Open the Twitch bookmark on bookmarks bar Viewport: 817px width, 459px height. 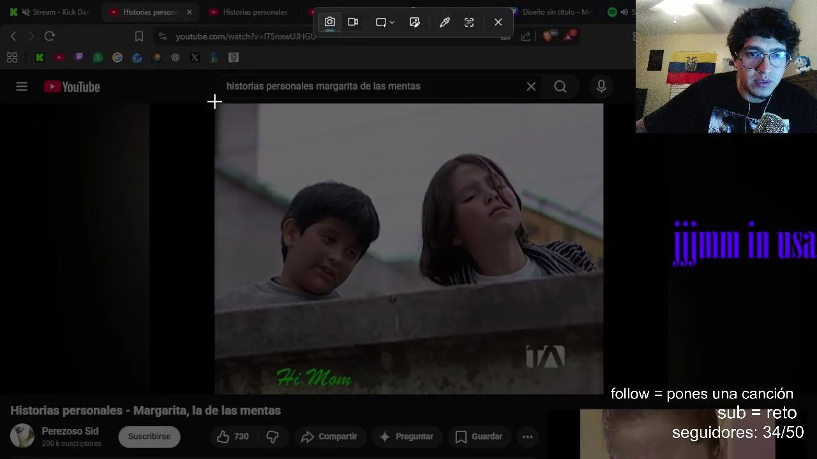point(79,57)
